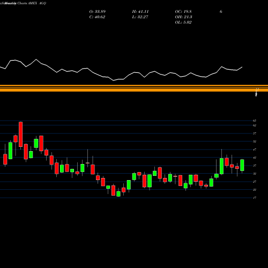Click the 37 price axis label
The image size is (268, 268).
pyautogui.click(x=255, y=166)
